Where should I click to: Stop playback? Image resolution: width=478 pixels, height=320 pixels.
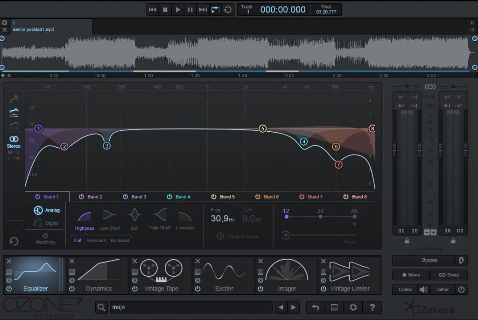coord(165,10)
